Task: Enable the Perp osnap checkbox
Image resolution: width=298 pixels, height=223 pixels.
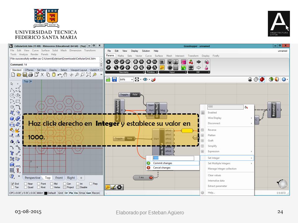Action: click(x=91, y=184)
